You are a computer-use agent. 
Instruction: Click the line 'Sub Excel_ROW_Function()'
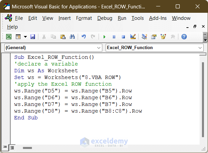pos(54,57)
